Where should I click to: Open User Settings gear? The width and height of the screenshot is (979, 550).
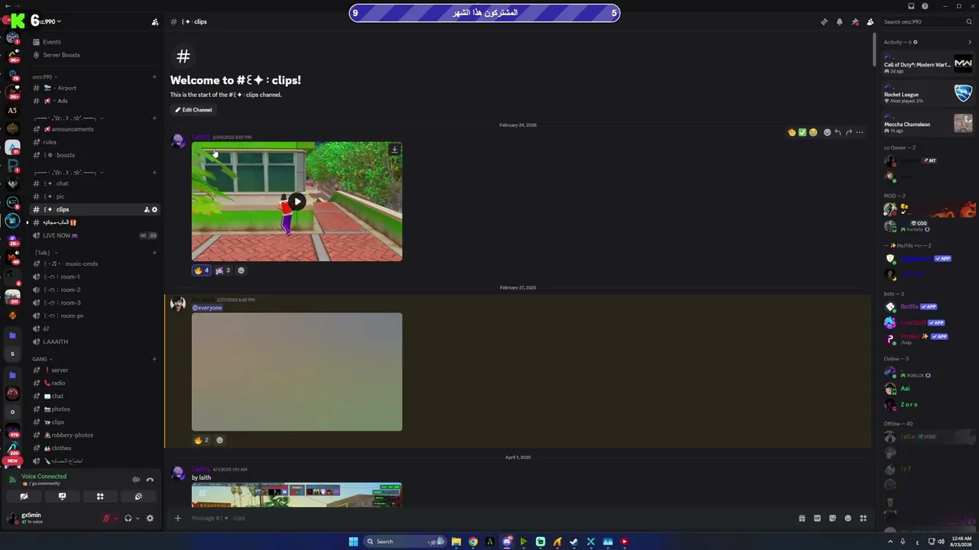pyautogui.click(x=150, y=518)
